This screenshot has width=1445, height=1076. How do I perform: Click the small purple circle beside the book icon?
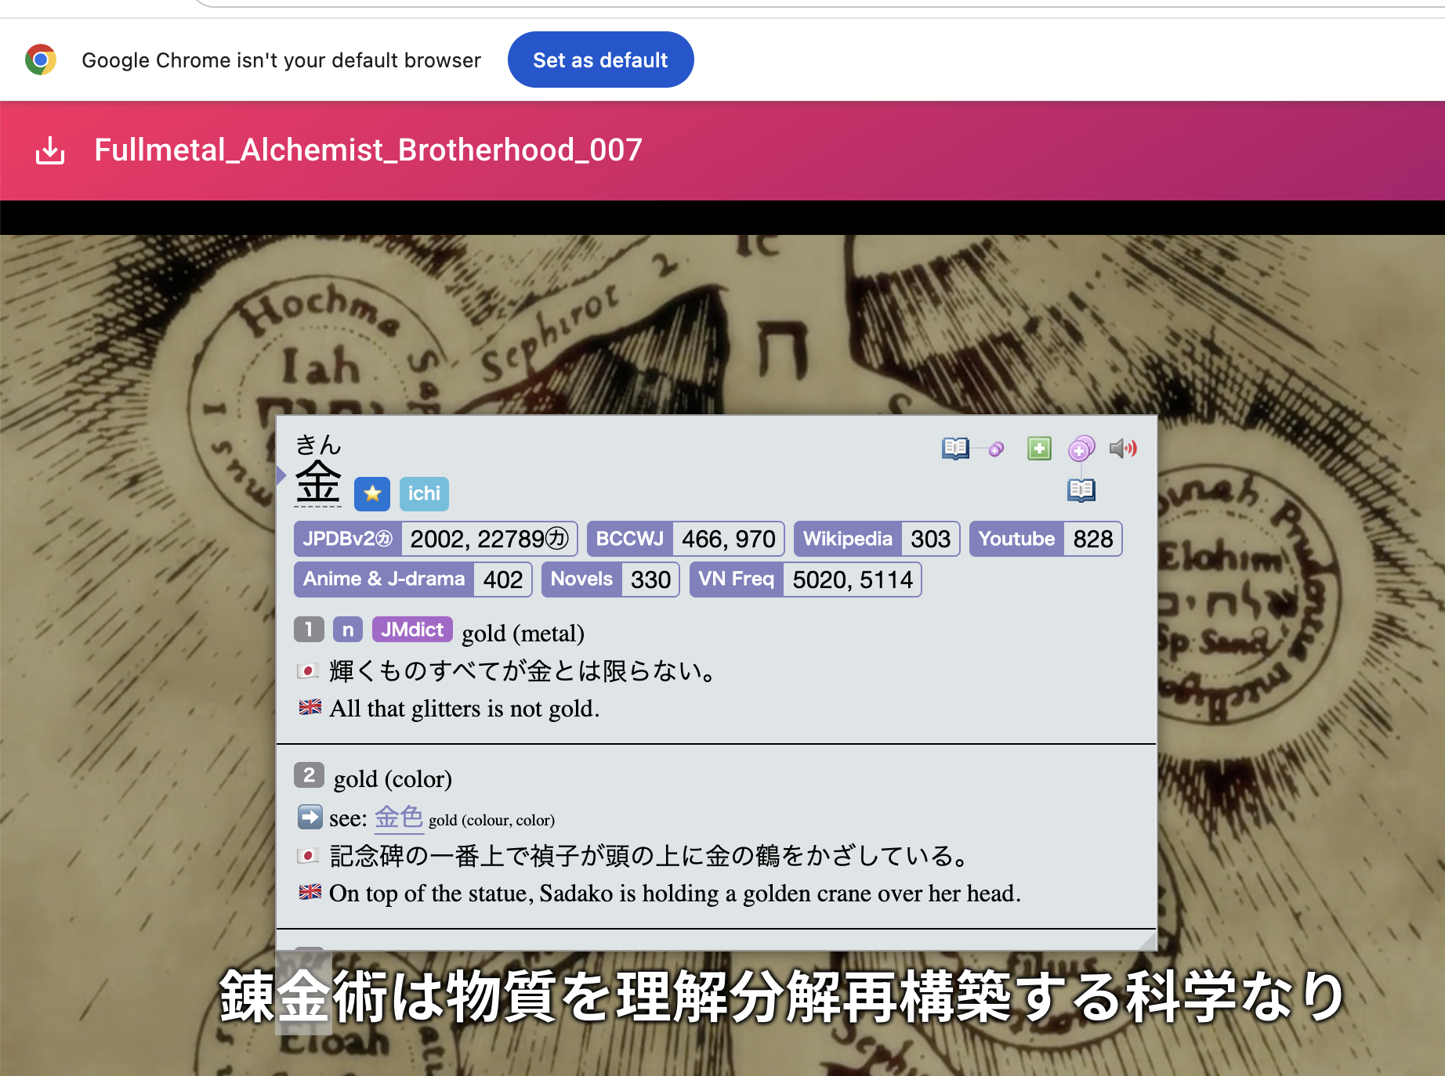click(x=996, y=450)
